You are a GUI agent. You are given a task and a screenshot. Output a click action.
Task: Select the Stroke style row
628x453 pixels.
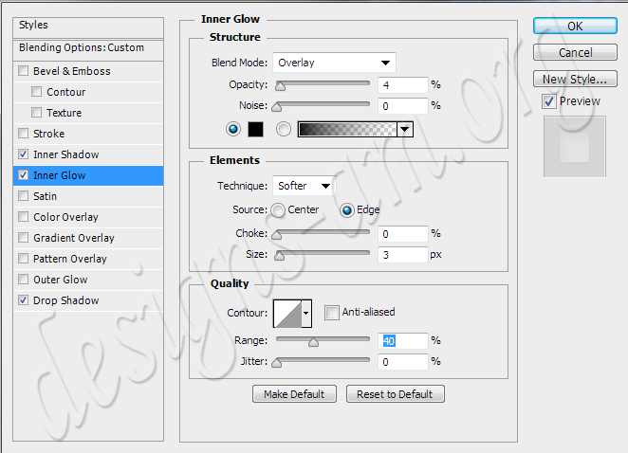pyautogui.click(x=88, y=134)
